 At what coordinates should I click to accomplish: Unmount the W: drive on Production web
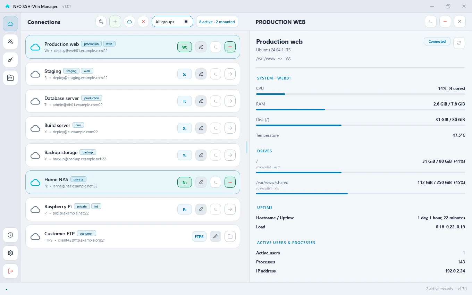(x=185, y=47)
